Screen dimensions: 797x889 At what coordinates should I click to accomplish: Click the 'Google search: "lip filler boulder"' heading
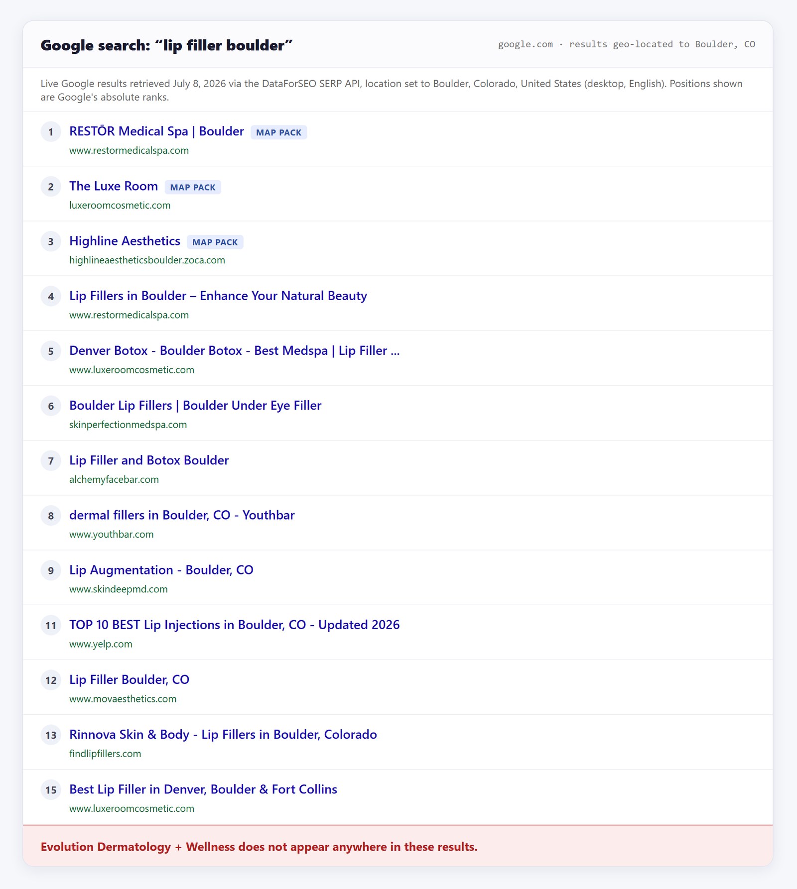pos(166,45)
